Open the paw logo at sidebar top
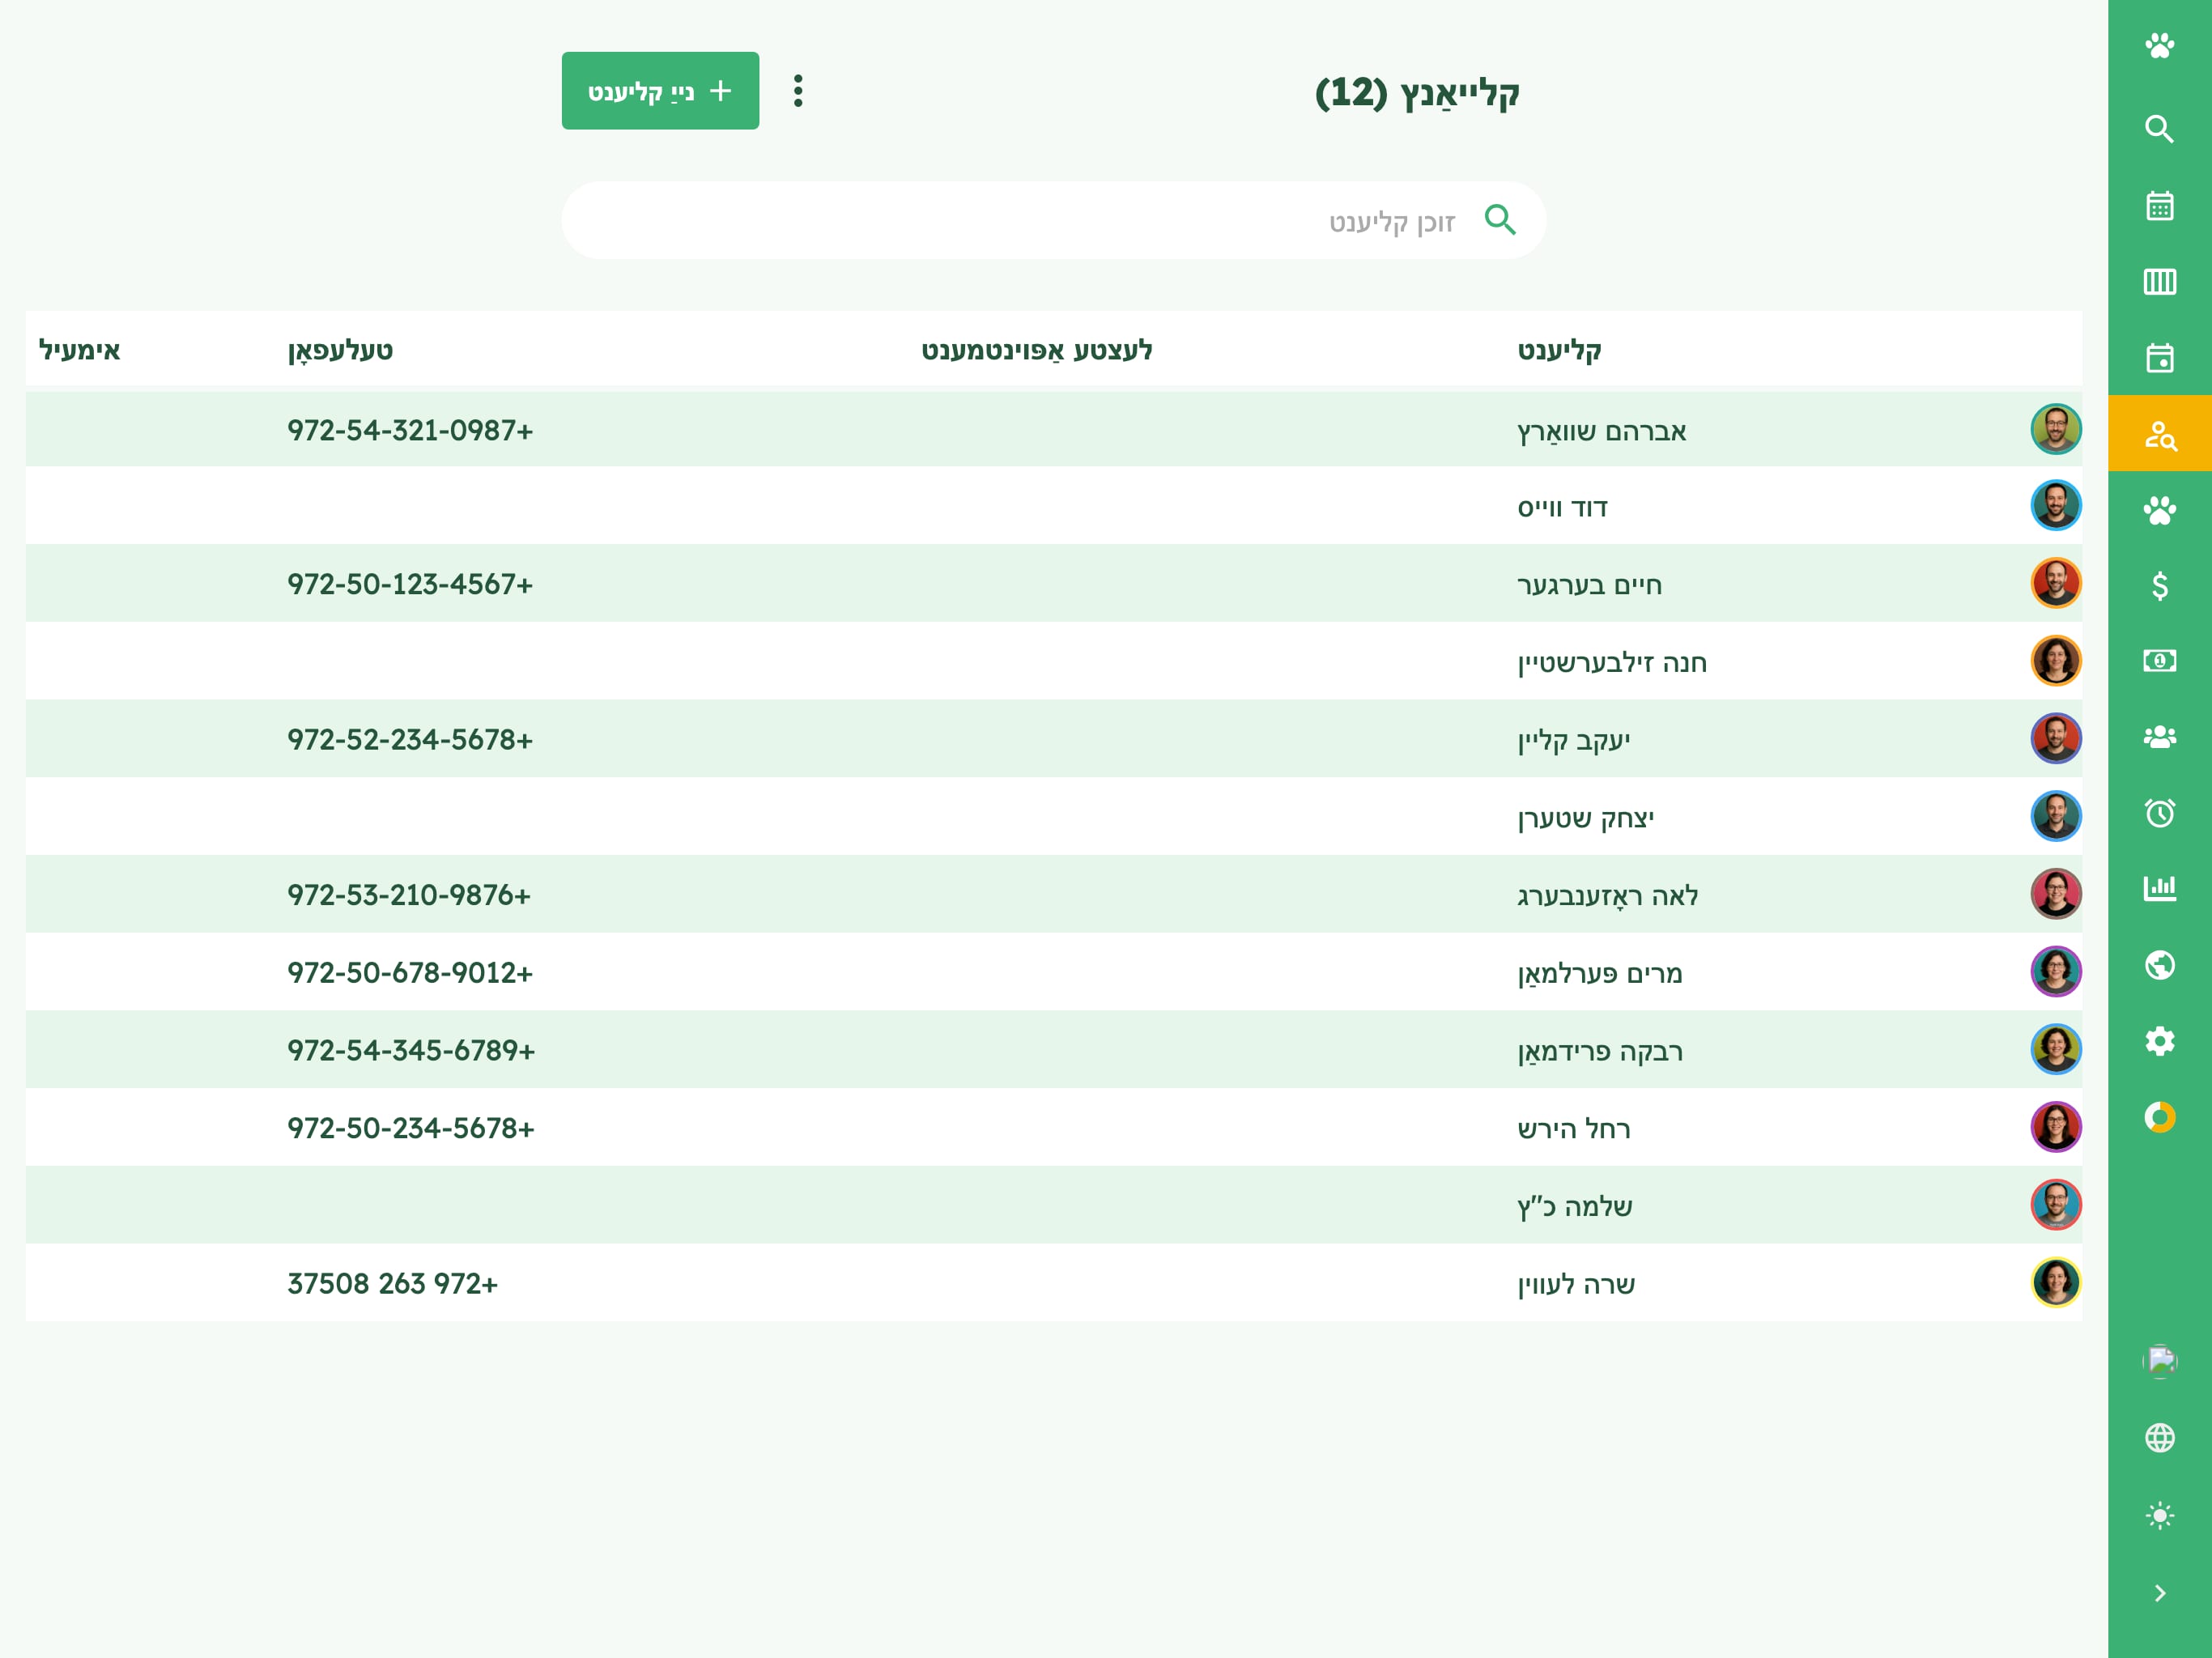Image resolution: width=2212 pixels, height=1658 pixels. (2159, 46)
